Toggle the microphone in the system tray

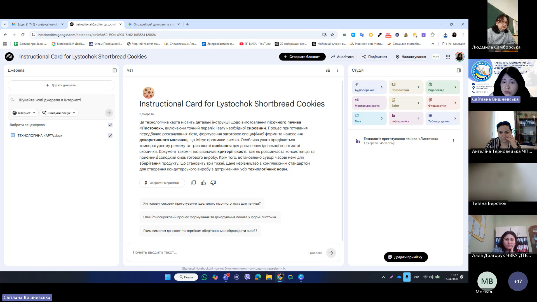[x=407, y=277]
